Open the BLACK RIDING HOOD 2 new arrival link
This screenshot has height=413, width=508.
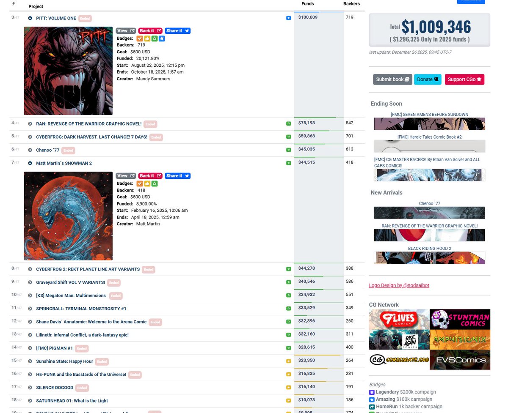[430, 249]
